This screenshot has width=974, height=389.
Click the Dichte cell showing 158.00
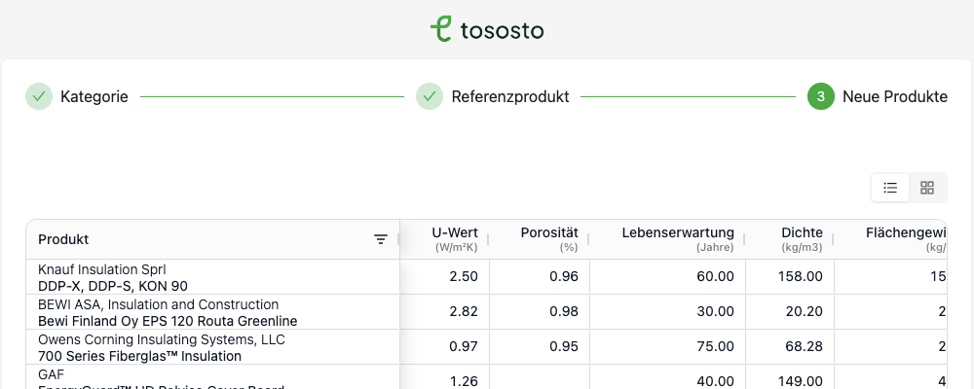[x=802, y=277]
